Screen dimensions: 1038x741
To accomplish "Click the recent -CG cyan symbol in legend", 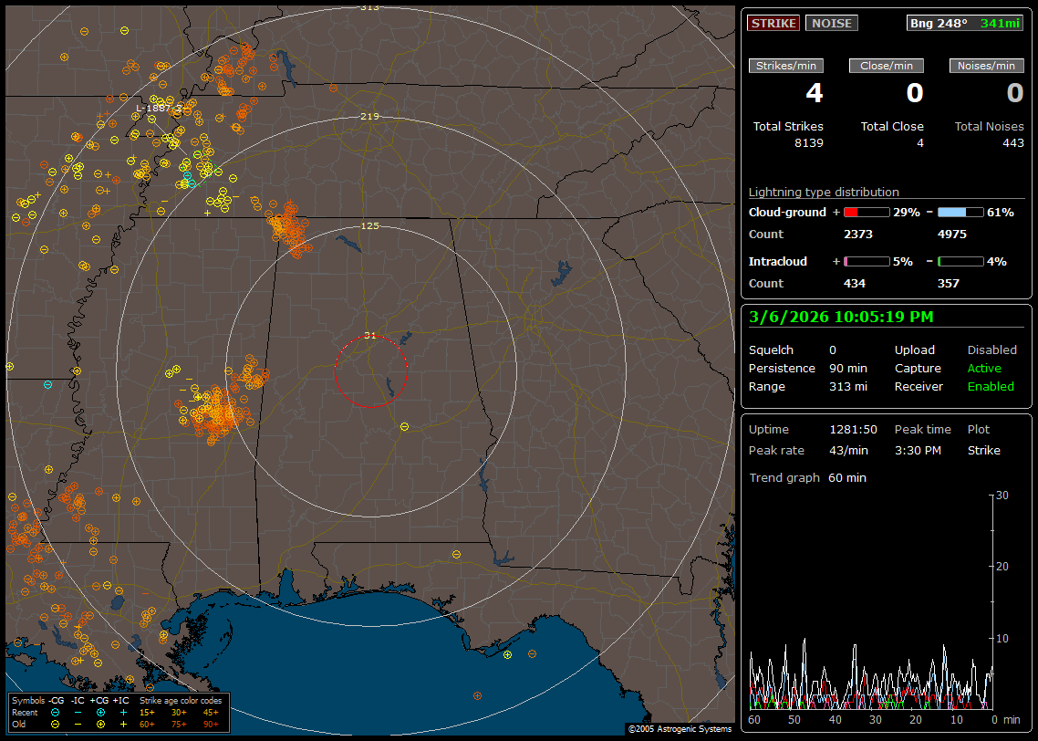I will point(55,712).
